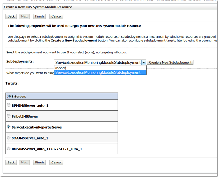
Task: Click the Create a New JMS System Module Resource title
Action: click(x=38, y=7)
